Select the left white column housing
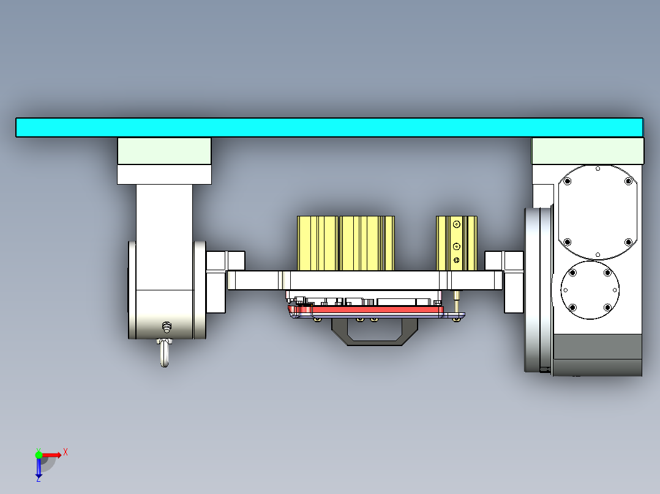 [164, 237]
